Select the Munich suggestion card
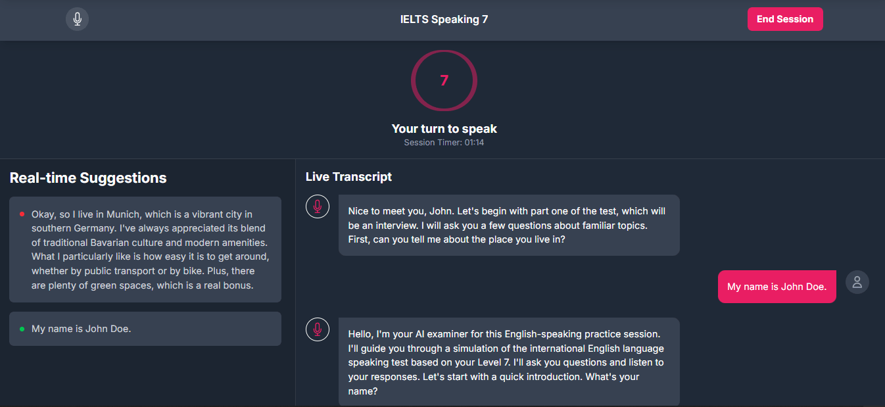 [145, 249]
